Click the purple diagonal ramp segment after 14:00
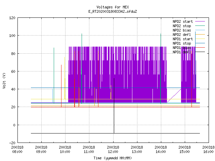Image resolution: width=215 pixels, height=161 pixels. coord(174,96)
